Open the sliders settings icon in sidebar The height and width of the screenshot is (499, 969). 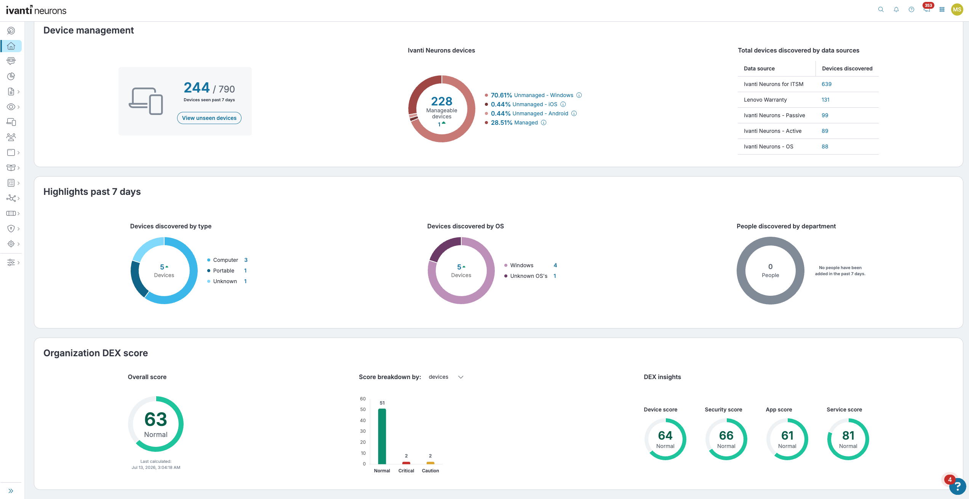click(11, 263)
